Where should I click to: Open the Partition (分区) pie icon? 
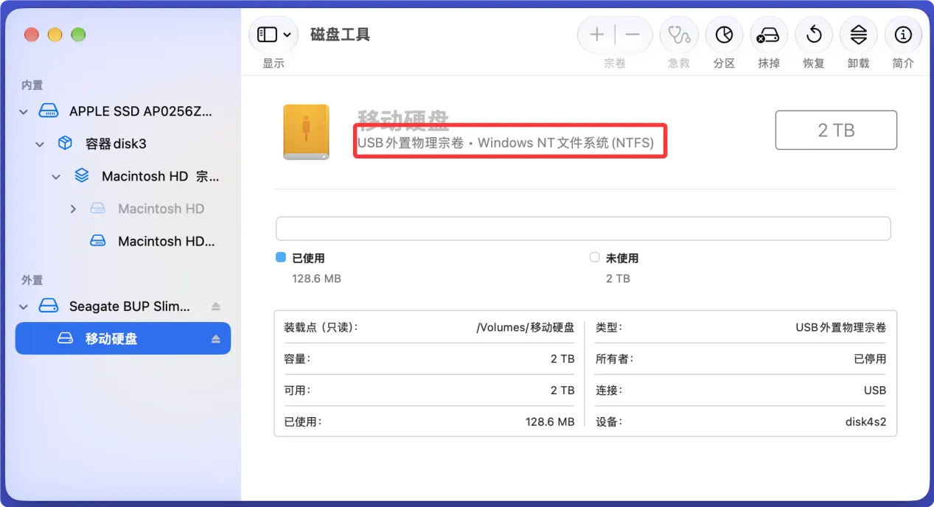coord(724,35)
